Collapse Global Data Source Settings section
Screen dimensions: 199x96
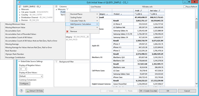pyautogui.click(x=19, y=61)
